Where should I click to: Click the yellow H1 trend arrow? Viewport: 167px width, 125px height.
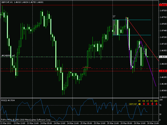click(x=139, y=104)
